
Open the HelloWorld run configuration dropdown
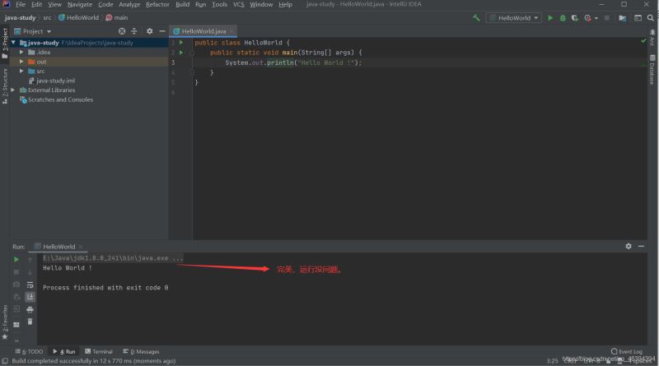pyautogui.click(x=513, y=17)
